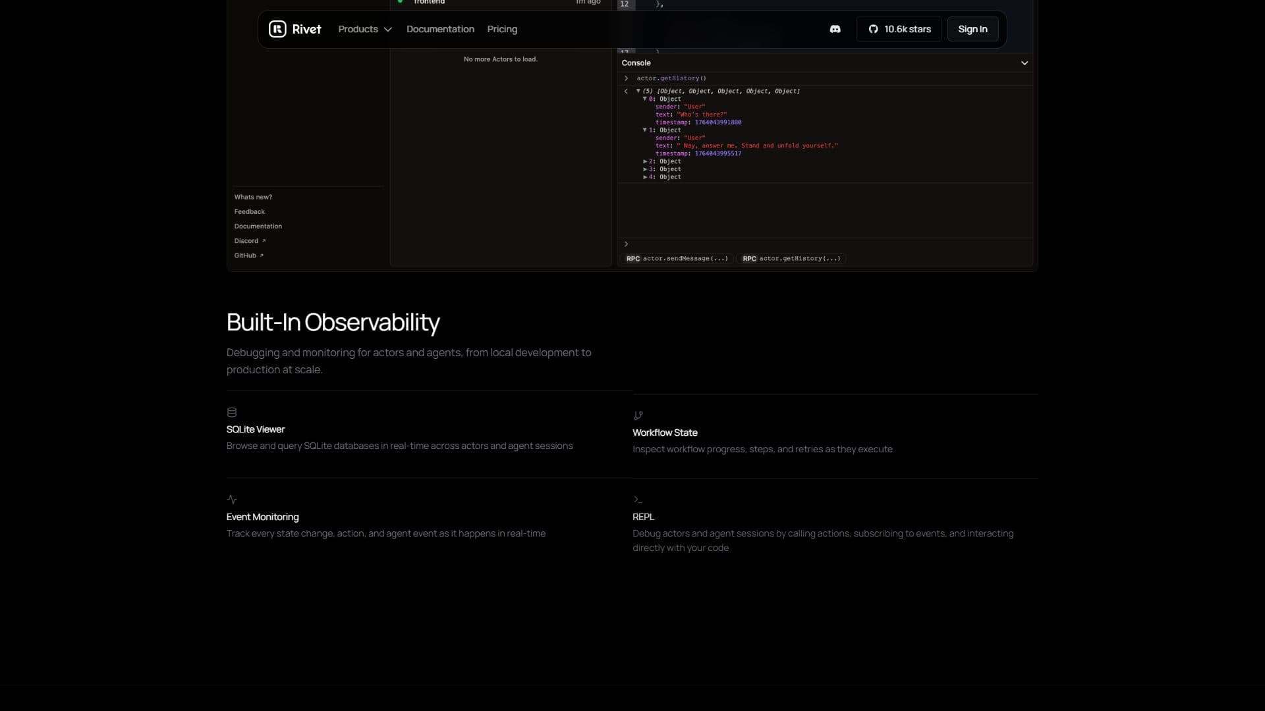The width and height of the screenshot is (1265, 711).
Task: Open the GitHub external sidebar link
Action: click(248, 255)
